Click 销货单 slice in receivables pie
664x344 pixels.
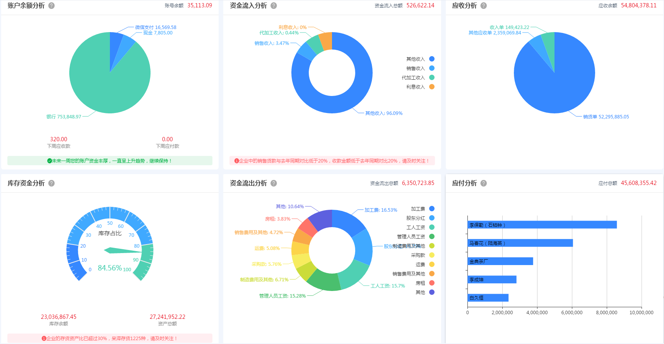coord(557,81)
